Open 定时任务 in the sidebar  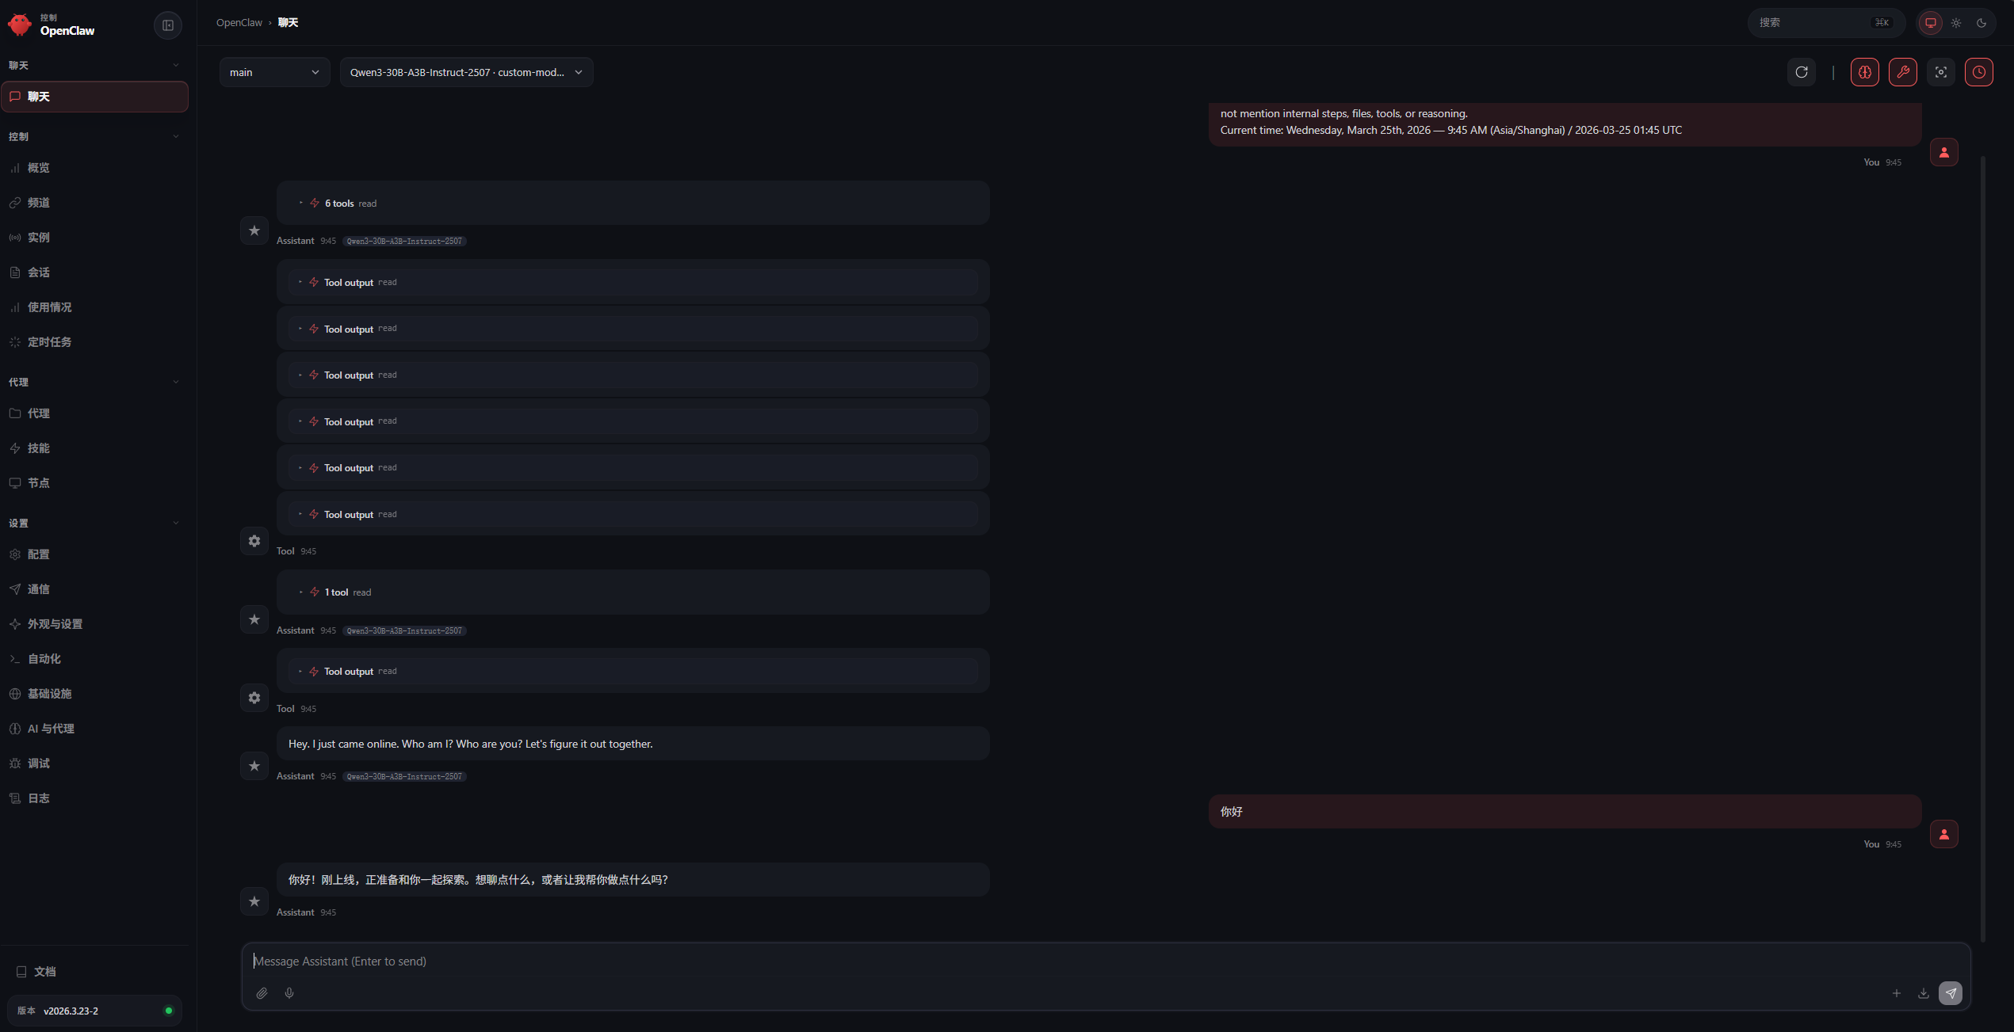tap(49, 342)
